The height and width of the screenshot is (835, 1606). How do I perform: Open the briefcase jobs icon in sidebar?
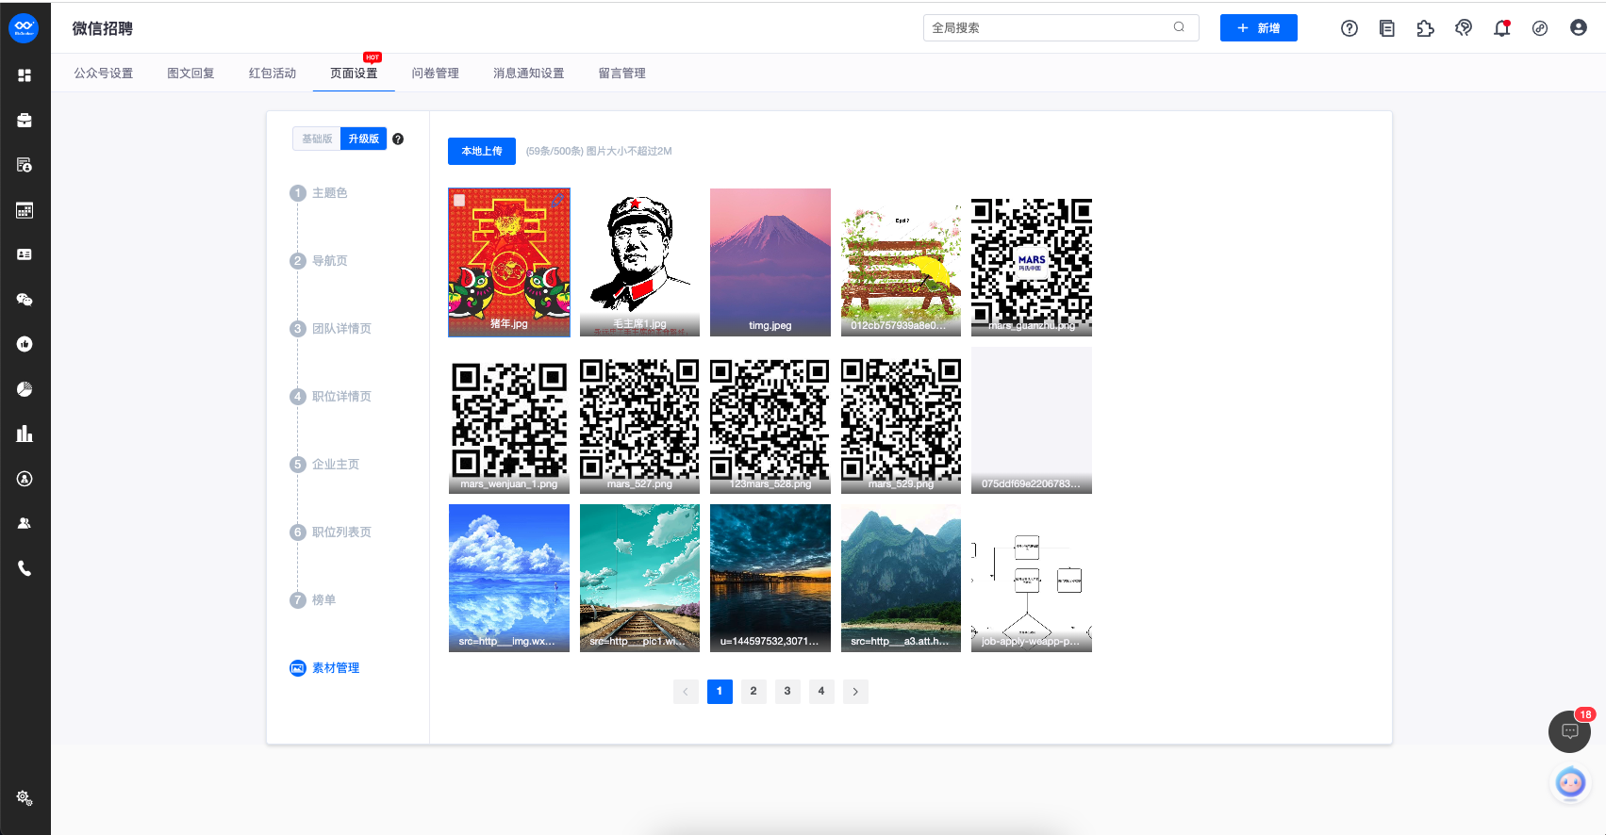pyautogui.click(x=25, y=120)
